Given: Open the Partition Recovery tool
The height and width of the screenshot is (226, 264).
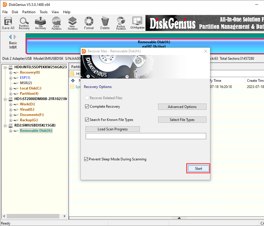Looking at the screenshot, I should coord(24,23).
